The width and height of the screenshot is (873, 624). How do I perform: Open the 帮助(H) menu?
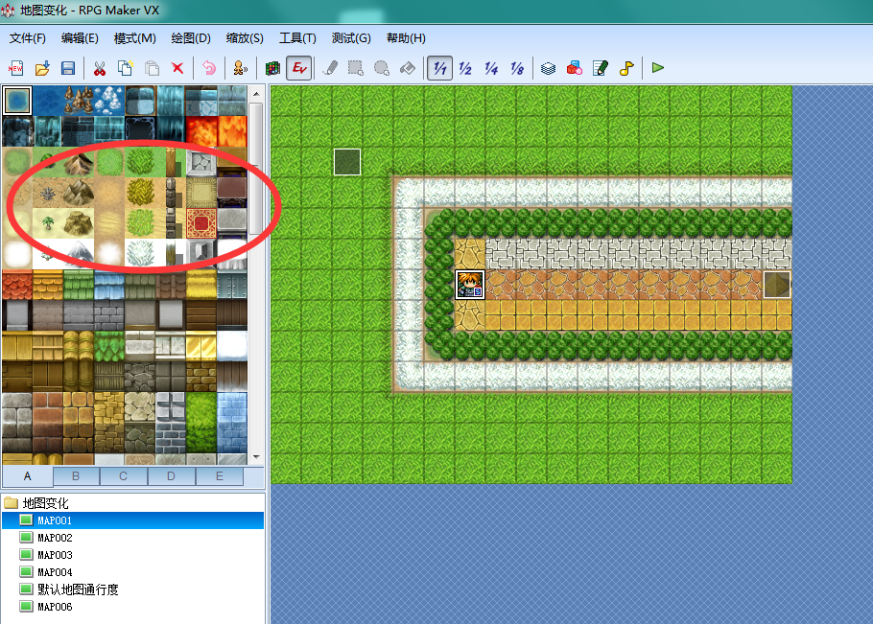[x=406, y=38]
